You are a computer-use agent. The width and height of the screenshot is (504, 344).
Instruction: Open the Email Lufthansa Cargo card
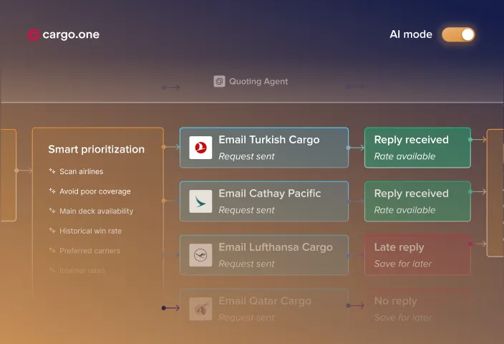tap(264, 255)
